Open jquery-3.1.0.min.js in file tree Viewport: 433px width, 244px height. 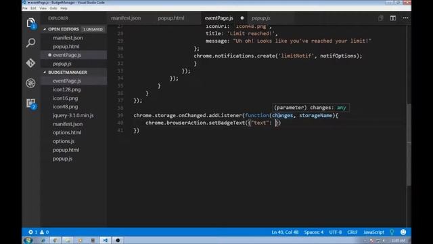[73, 115]
